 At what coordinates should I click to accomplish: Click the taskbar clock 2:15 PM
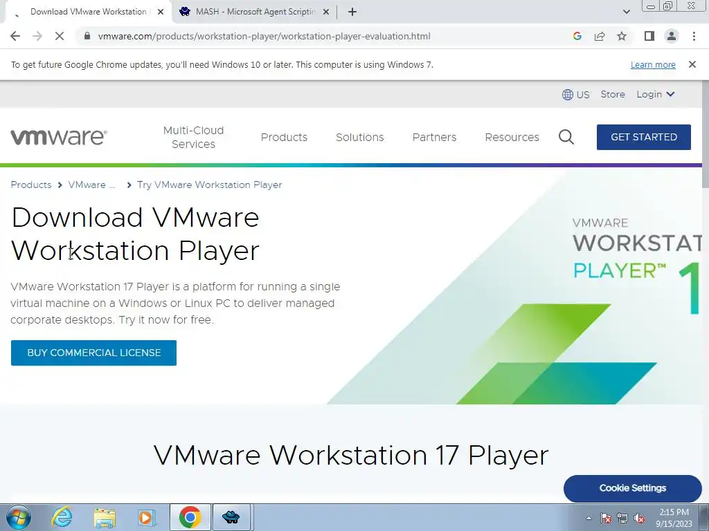(x=674, y=518)
